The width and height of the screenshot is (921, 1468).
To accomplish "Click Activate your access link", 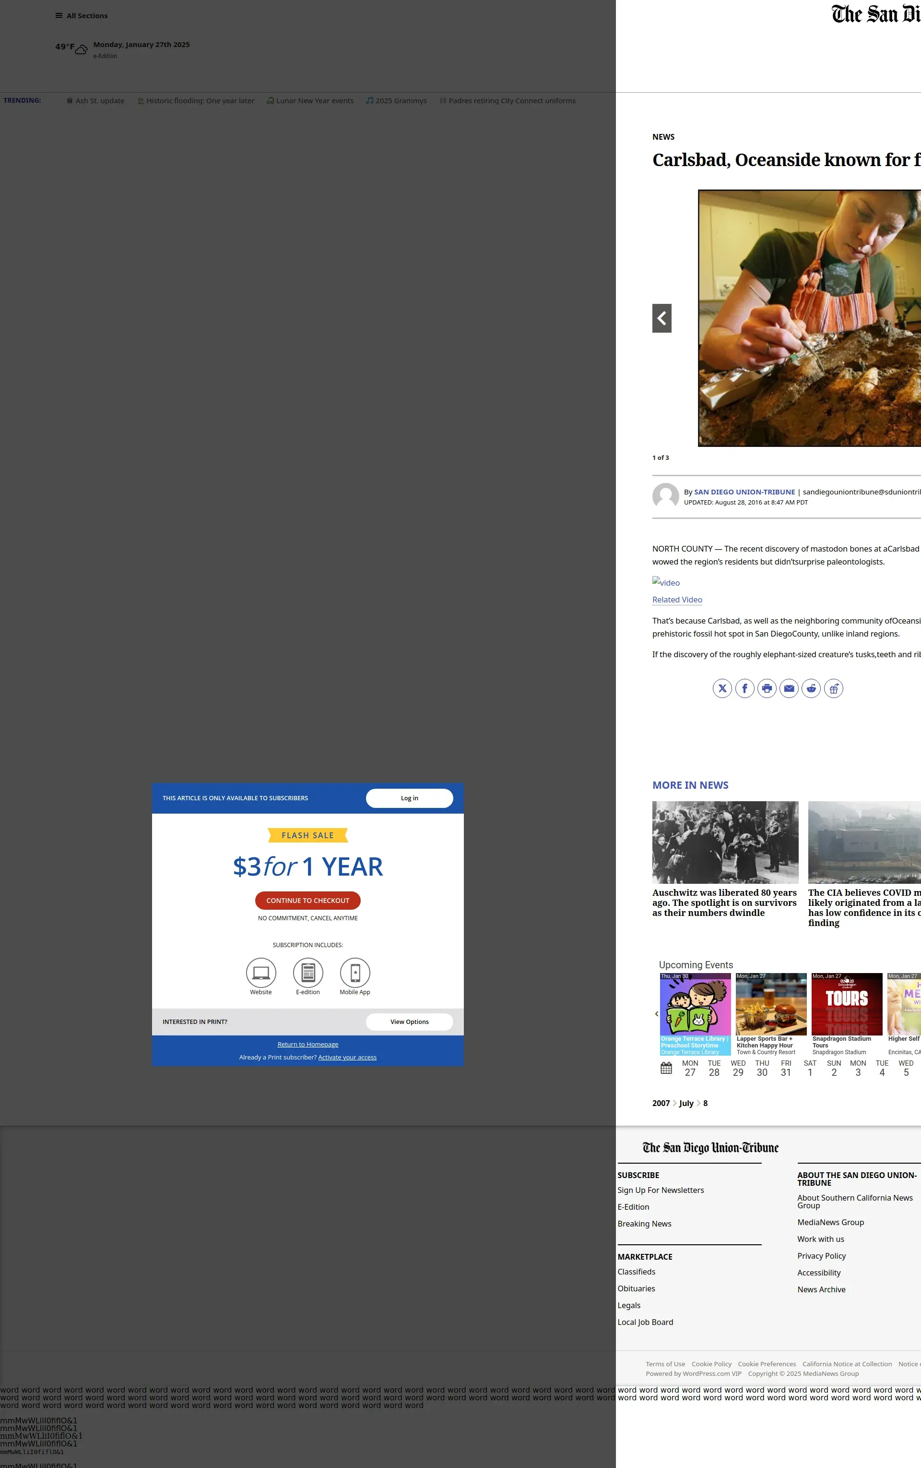I will click(347, 1057).
